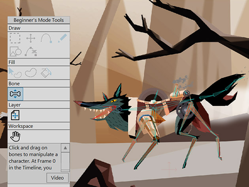Click the wolf's yellow eye
Viewport: 249px width, 187px height.
tap(114, 101)
